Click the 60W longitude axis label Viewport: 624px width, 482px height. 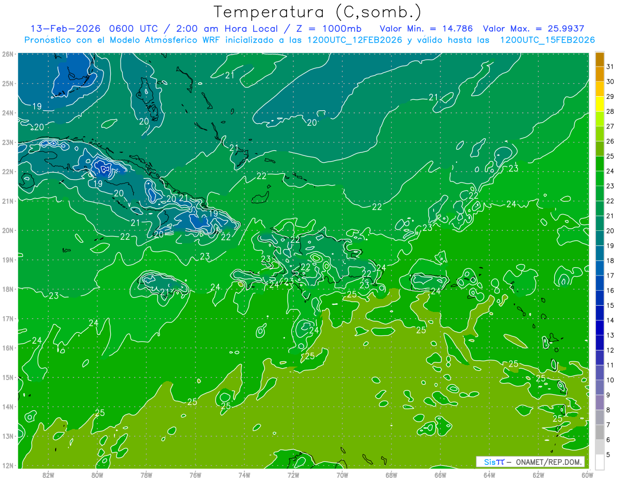click(587, 475)
